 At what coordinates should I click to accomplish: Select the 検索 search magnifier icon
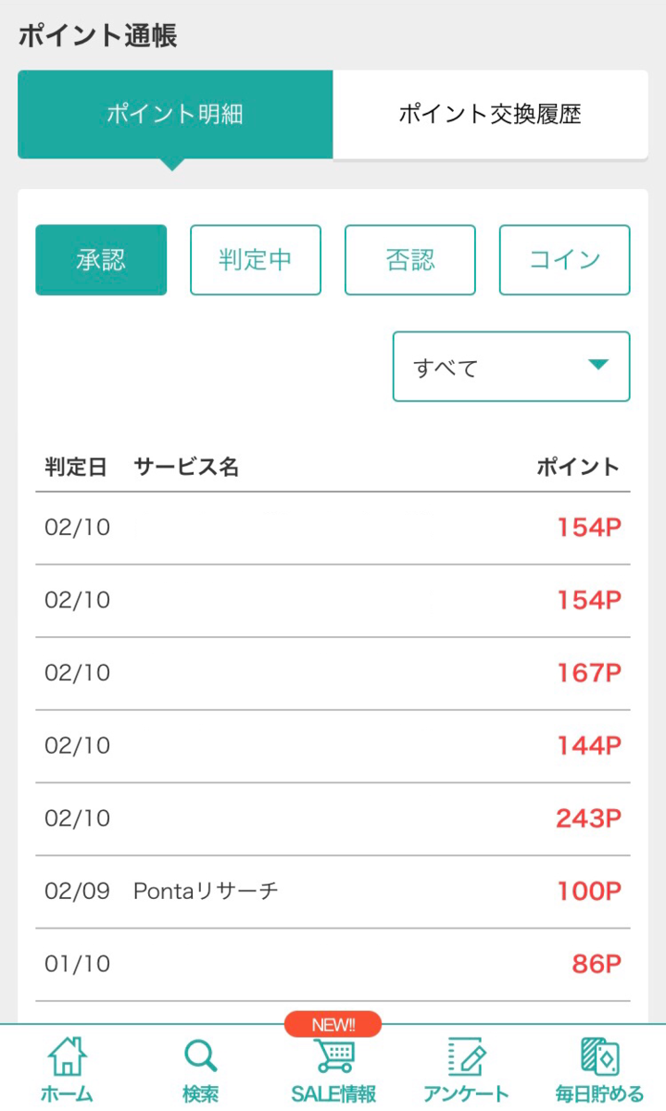coord(200,1053)
